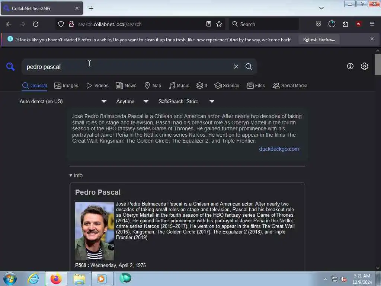Viewport: 381px width, 286px height.
Task: Click the birth date Wednesday, April 2, 1975
Action: pyautogui.click(x=118, y=265)
